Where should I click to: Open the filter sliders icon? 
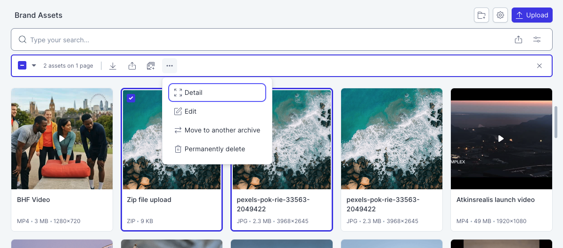click(x=537, y=40)
